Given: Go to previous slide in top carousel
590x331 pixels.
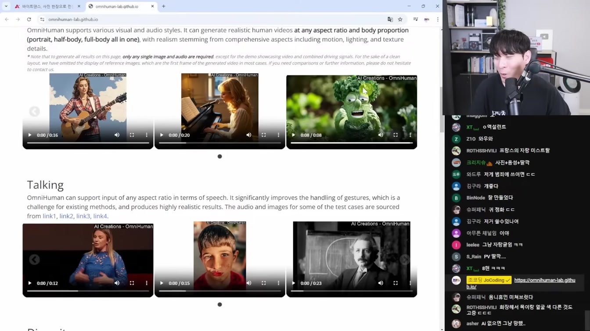Looking at the screenshot, I should [34, 112].
